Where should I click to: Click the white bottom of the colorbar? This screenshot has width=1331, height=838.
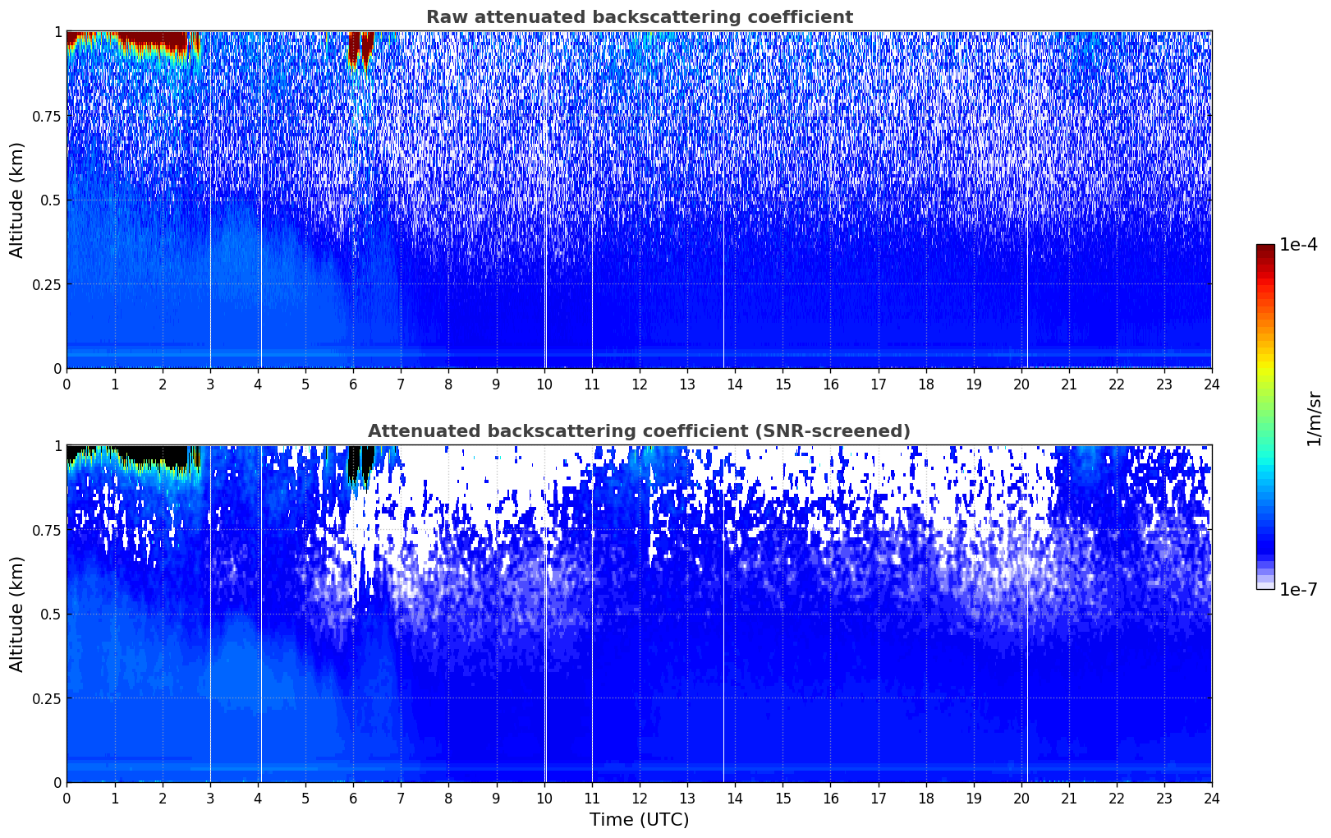pos(1265,584)
